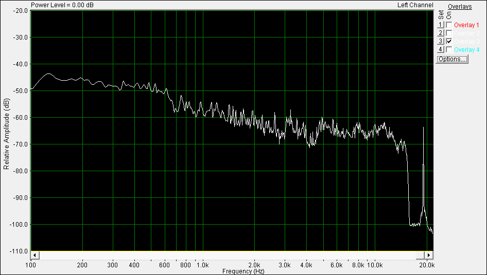
Task: Enable the Overlay 1 checkbox
Action: click(x=449, y=25)
